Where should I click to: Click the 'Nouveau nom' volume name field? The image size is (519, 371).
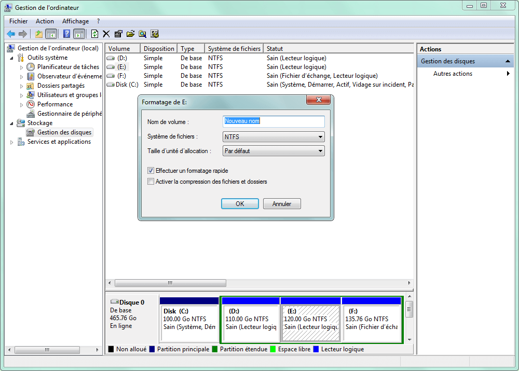[274, 121]
